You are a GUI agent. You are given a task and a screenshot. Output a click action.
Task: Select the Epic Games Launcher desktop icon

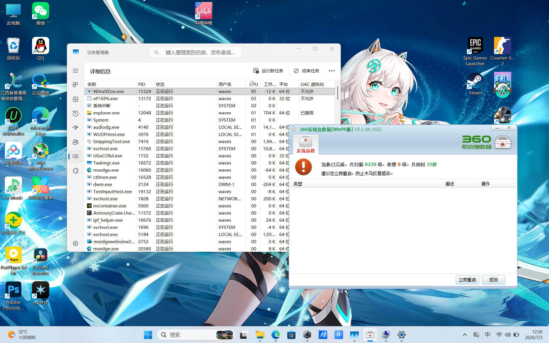[475, 52]
